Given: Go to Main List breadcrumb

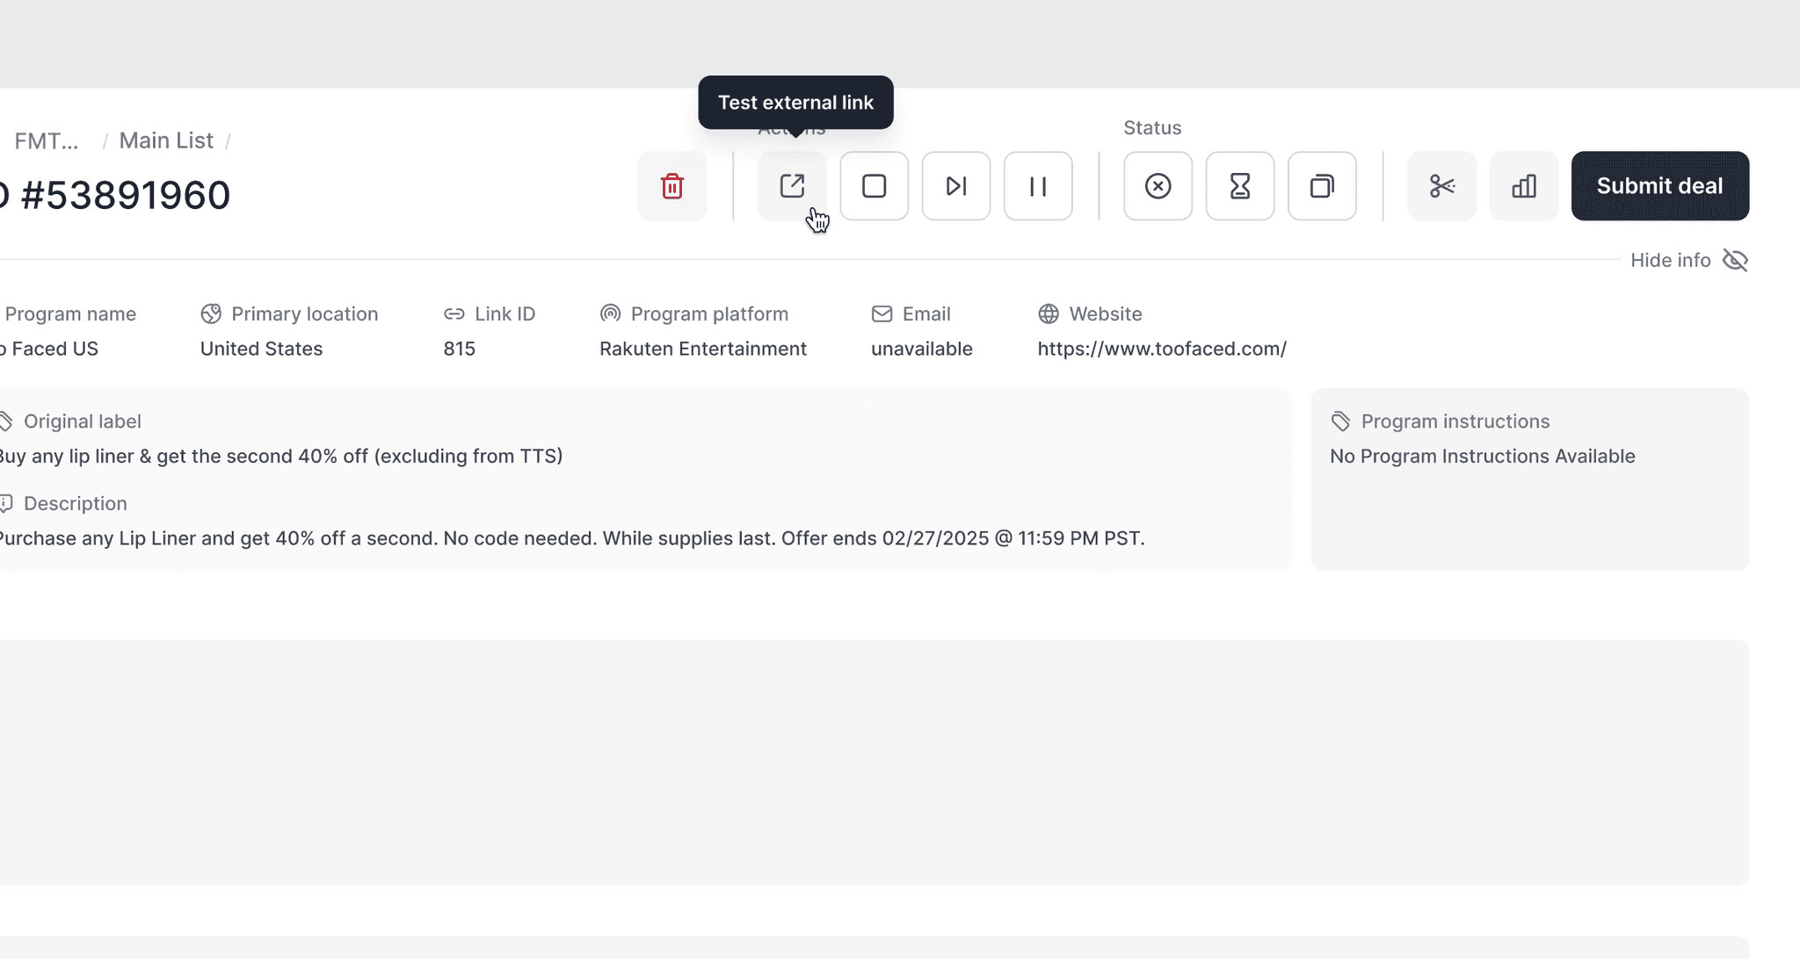Looking at the screenshot, I should 166,141.
